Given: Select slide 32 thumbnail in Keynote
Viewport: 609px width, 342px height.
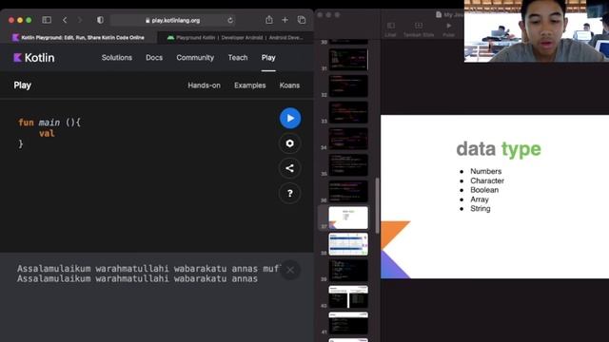Looking at the screenshot, I should click(348, 85).
